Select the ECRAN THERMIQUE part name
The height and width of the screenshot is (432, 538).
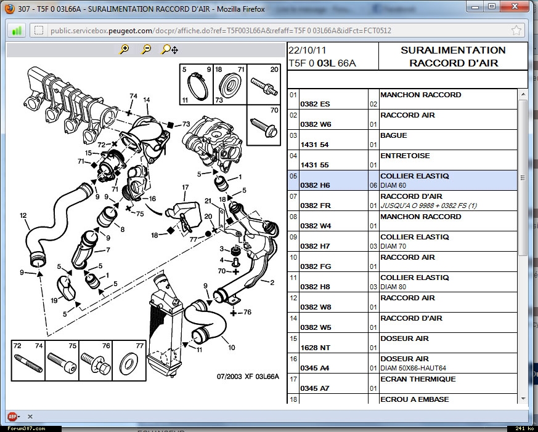pyautogui.click(x=418, y=379)
